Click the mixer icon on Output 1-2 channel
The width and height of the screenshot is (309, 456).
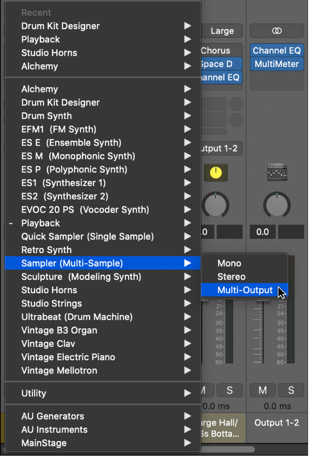[x=277, y=172]
